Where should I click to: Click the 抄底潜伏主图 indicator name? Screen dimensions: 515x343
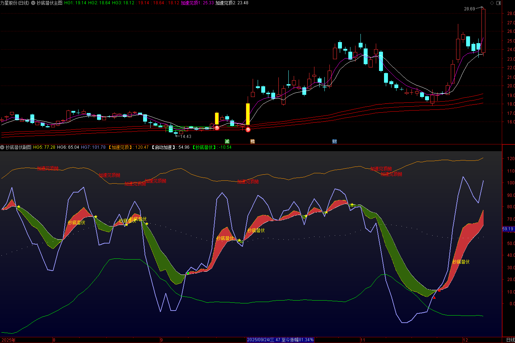click(x=49, y=3)
